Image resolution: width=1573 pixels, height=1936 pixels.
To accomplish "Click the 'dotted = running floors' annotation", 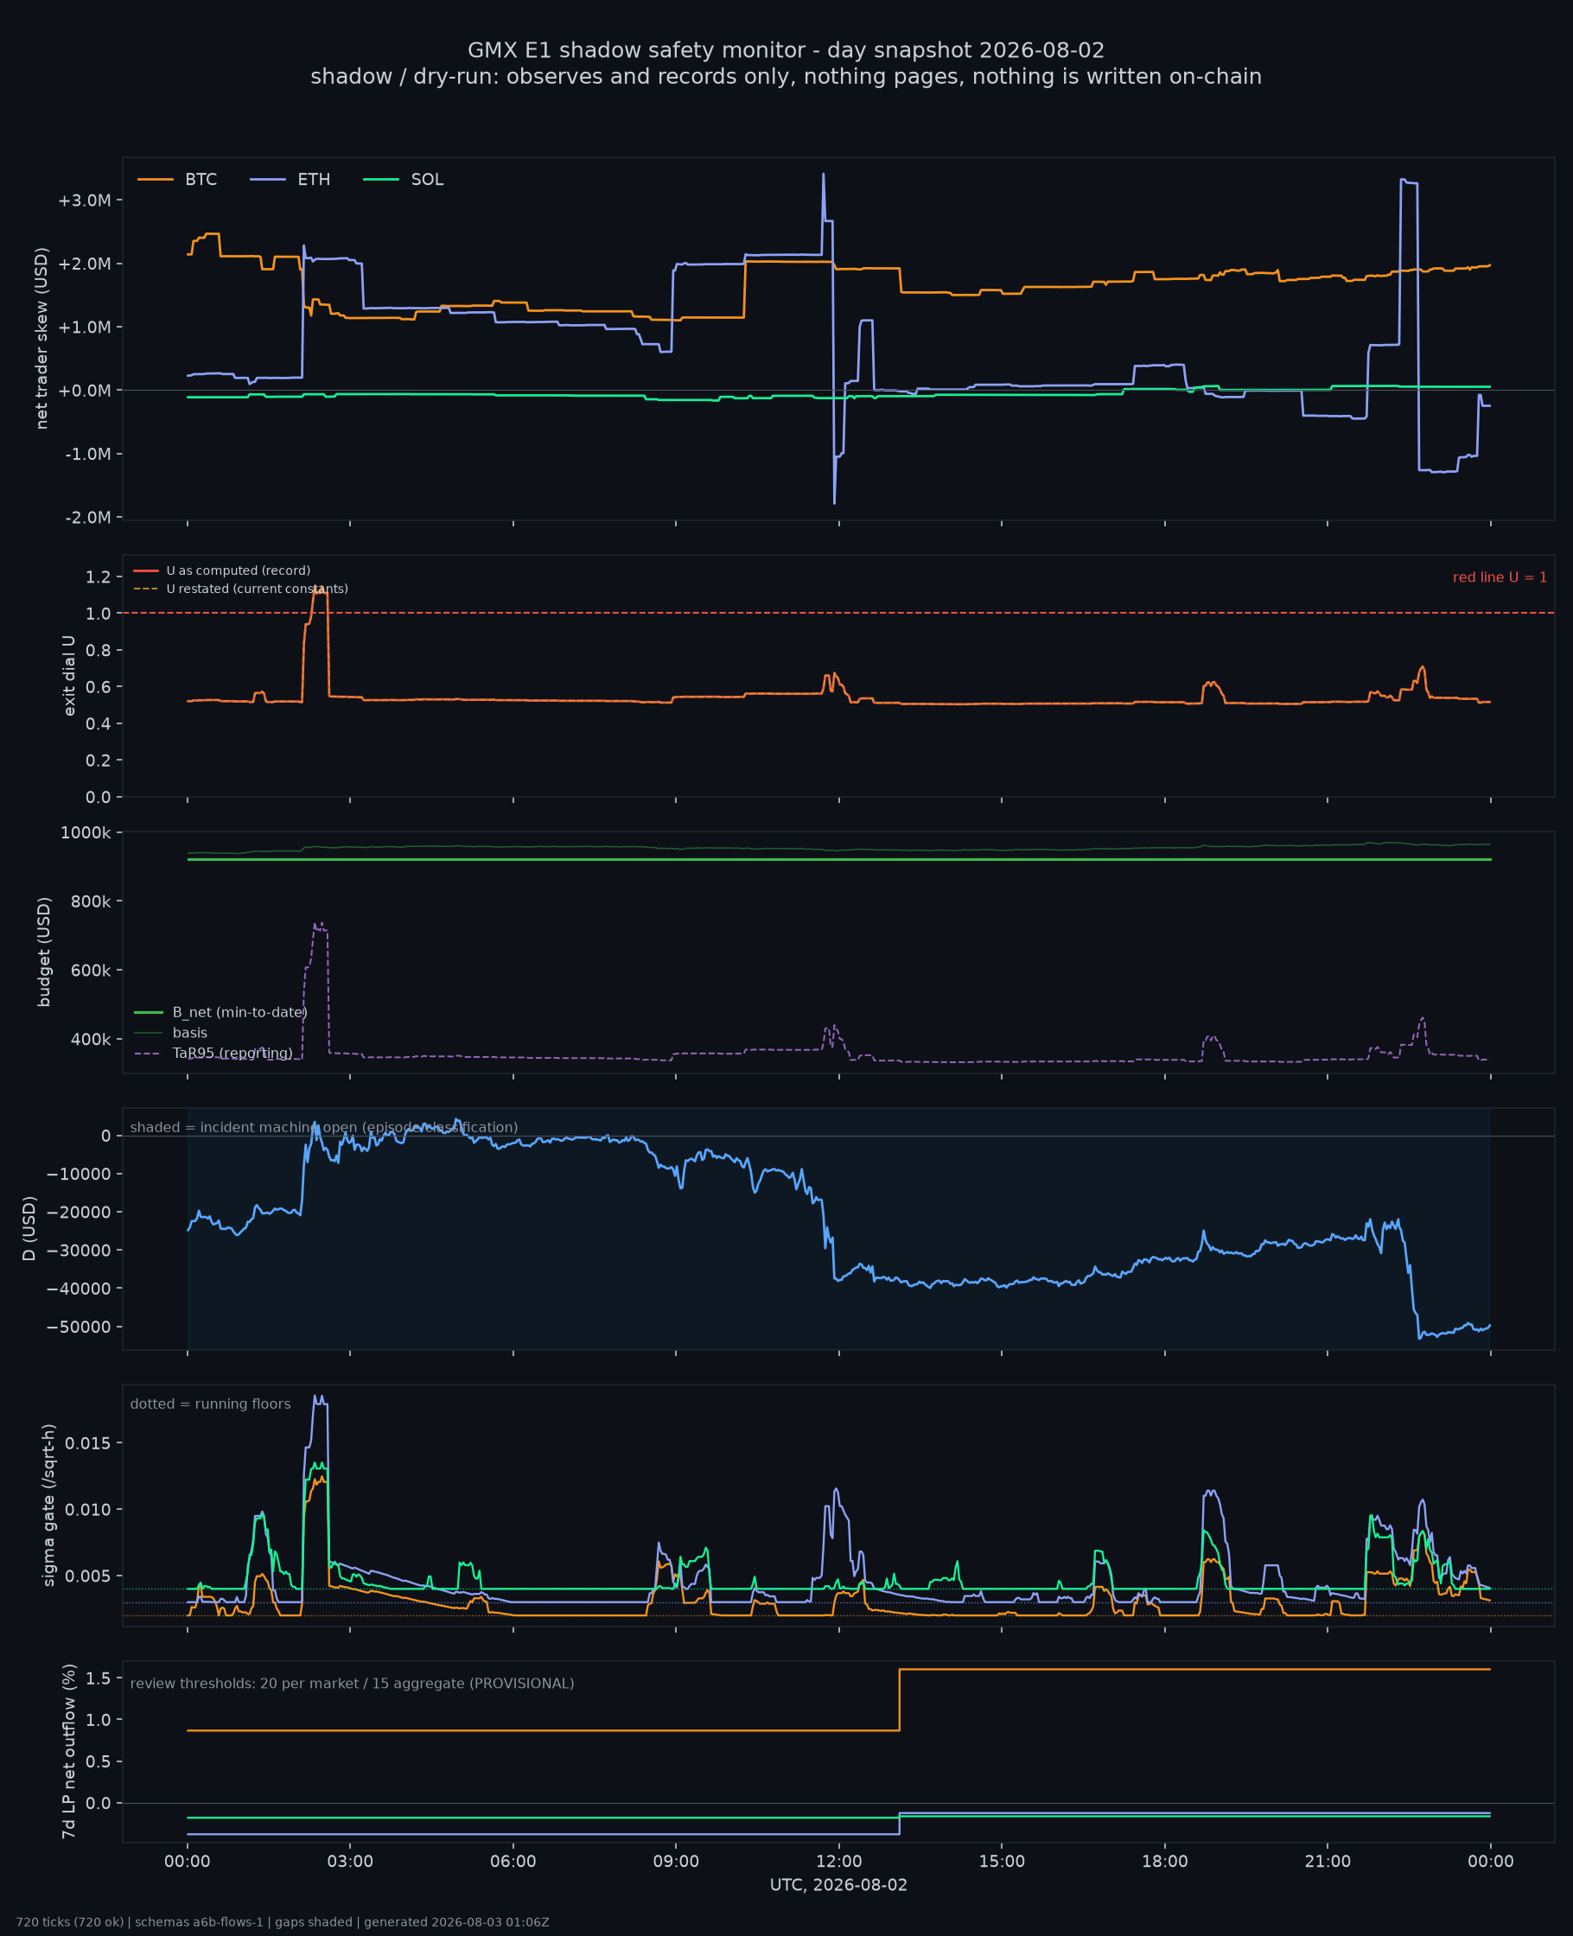I will pos(210,1404).
